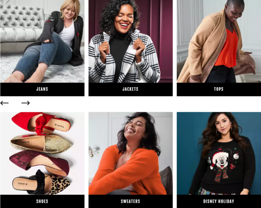Click the red flat shoe with bow
261x208 pixels.
(x=42, y=123)
